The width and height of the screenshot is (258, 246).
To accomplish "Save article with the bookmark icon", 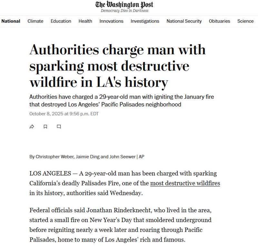I will (45, 127).
